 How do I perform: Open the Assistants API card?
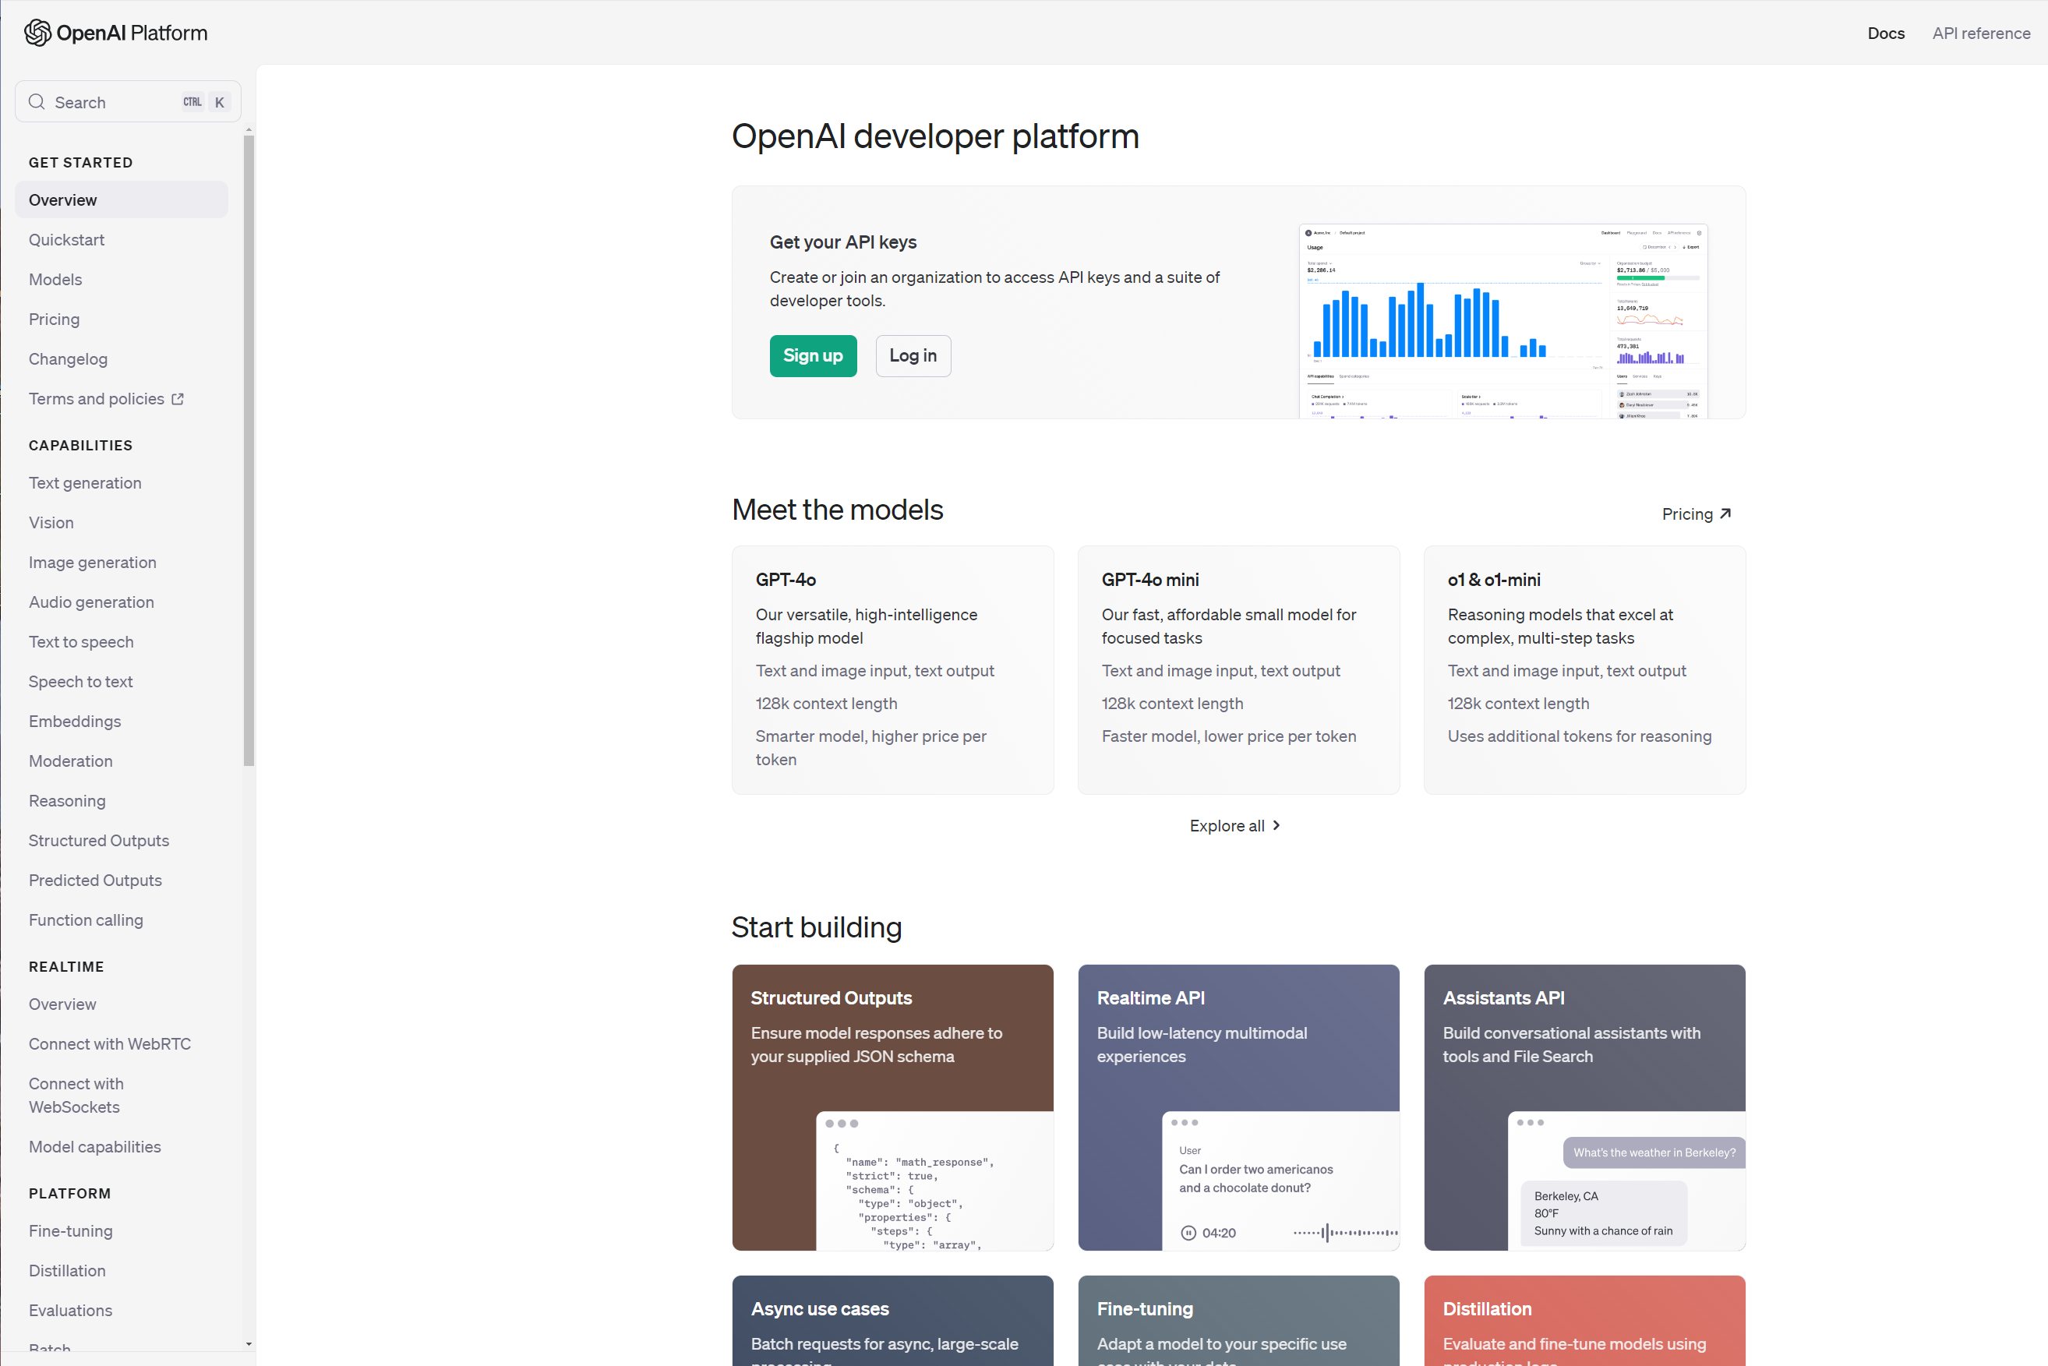[x=1584, y=1107]
